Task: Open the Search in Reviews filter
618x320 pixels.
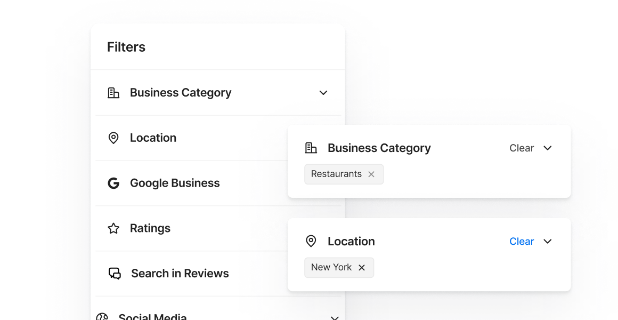Action: tap(192, 274)
